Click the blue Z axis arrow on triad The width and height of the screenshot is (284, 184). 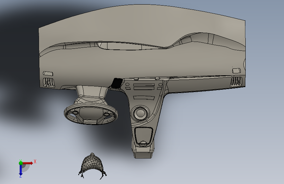tap(21, 170)
